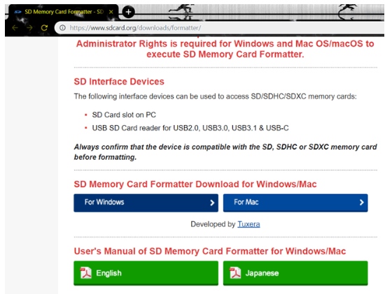Viewport: 385px width, 294px height.
Task: Open the Tuxera developer link
Action: [x=248, y=224]
